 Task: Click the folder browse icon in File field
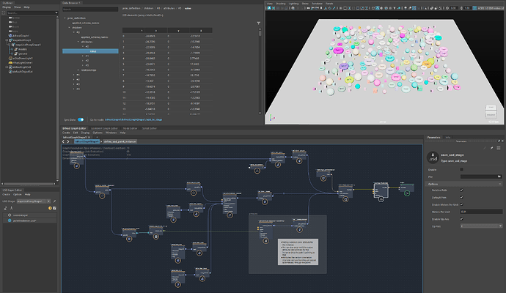(x=499, y=177)
